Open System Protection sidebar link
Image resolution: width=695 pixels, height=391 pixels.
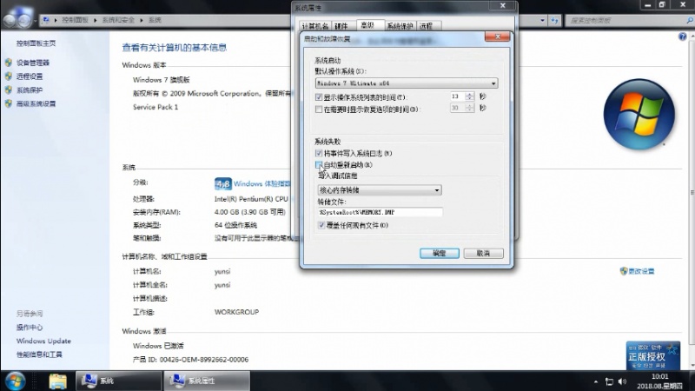click(30, 90)
